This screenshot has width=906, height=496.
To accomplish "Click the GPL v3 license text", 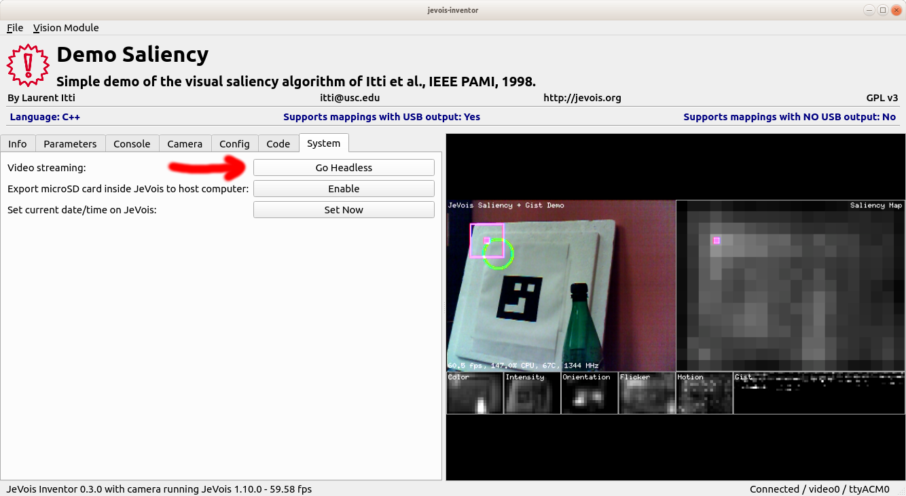I will pyautogui.click(x=882, y=98).
